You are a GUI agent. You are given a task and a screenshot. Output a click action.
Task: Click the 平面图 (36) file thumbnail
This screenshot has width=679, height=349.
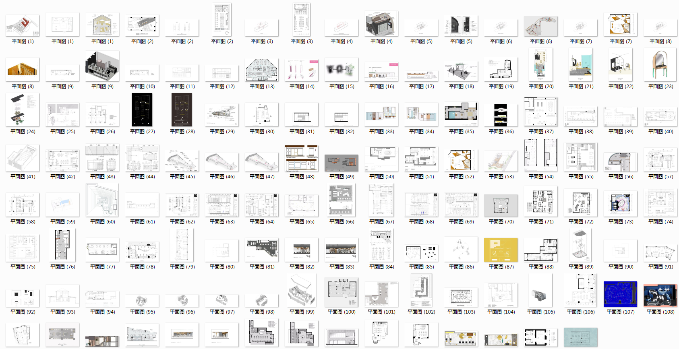pos(501,115)
